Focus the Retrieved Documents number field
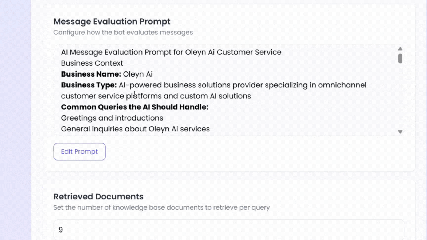The height and width of the screenshot is (240, 427). click(x=229, y=230)
